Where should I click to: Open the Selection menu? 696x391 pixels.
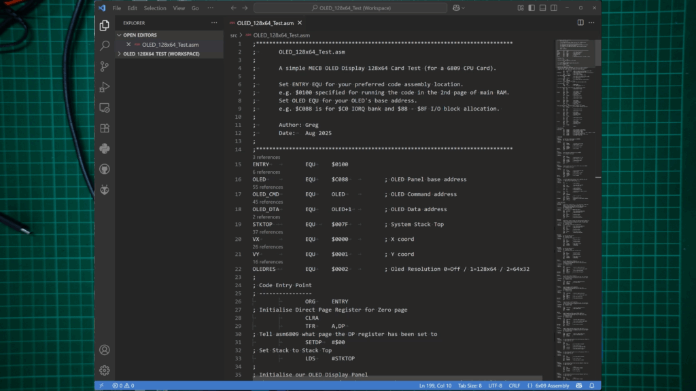(154, 8)
